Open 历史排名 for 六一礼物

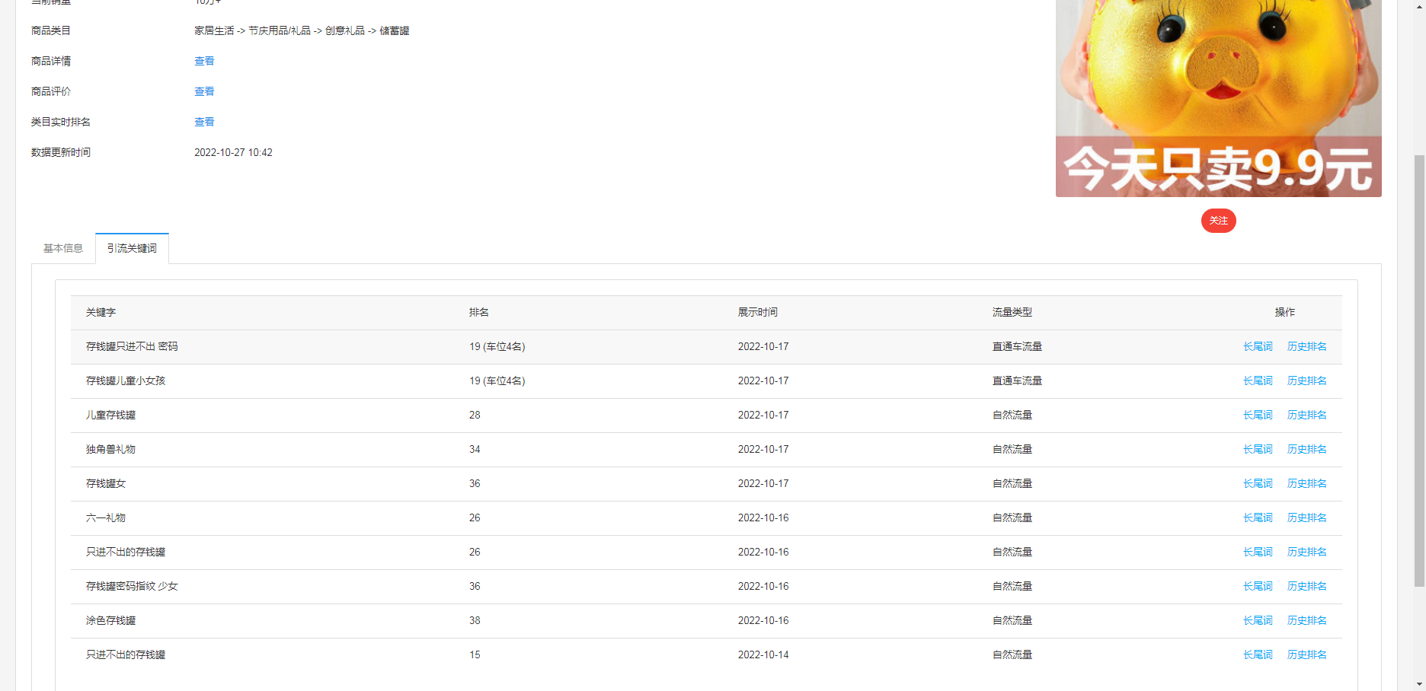1306,517
